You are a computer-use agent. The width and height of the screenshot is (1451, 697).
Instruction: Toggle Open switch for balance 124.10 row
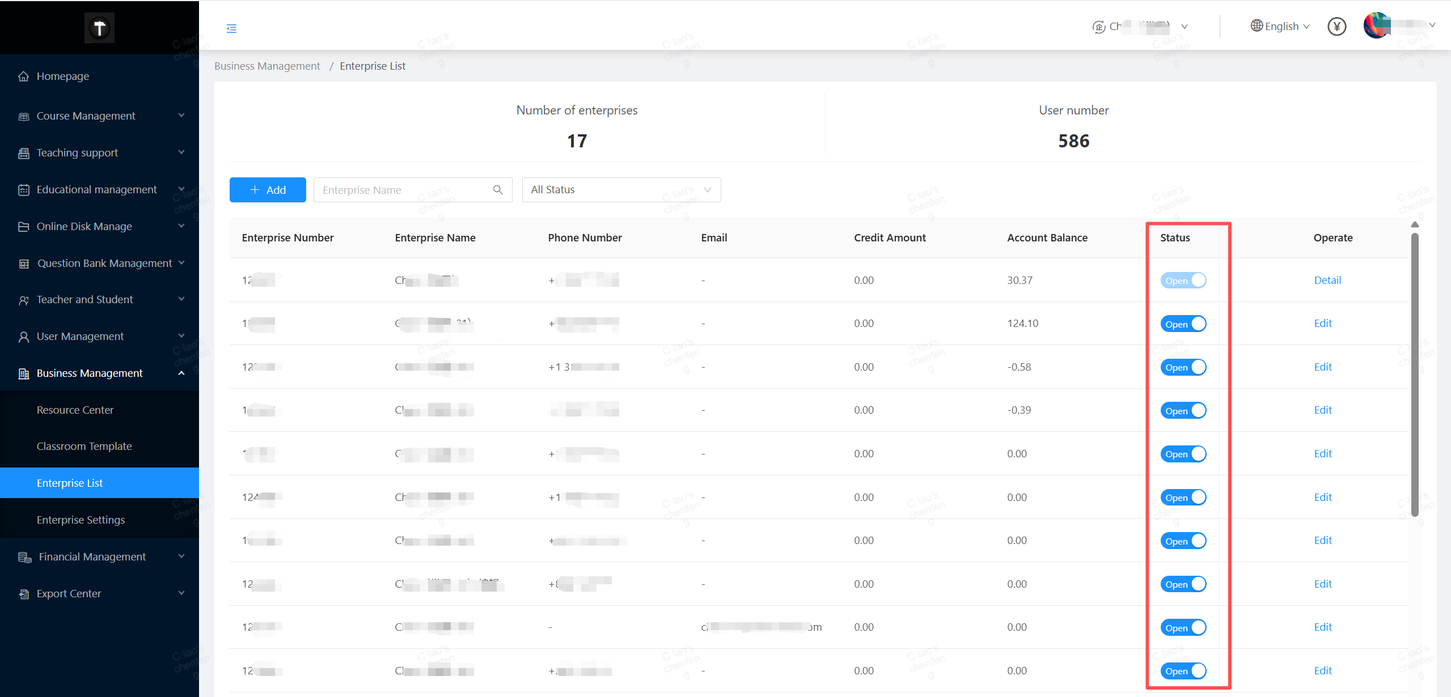click(1183, 324)
